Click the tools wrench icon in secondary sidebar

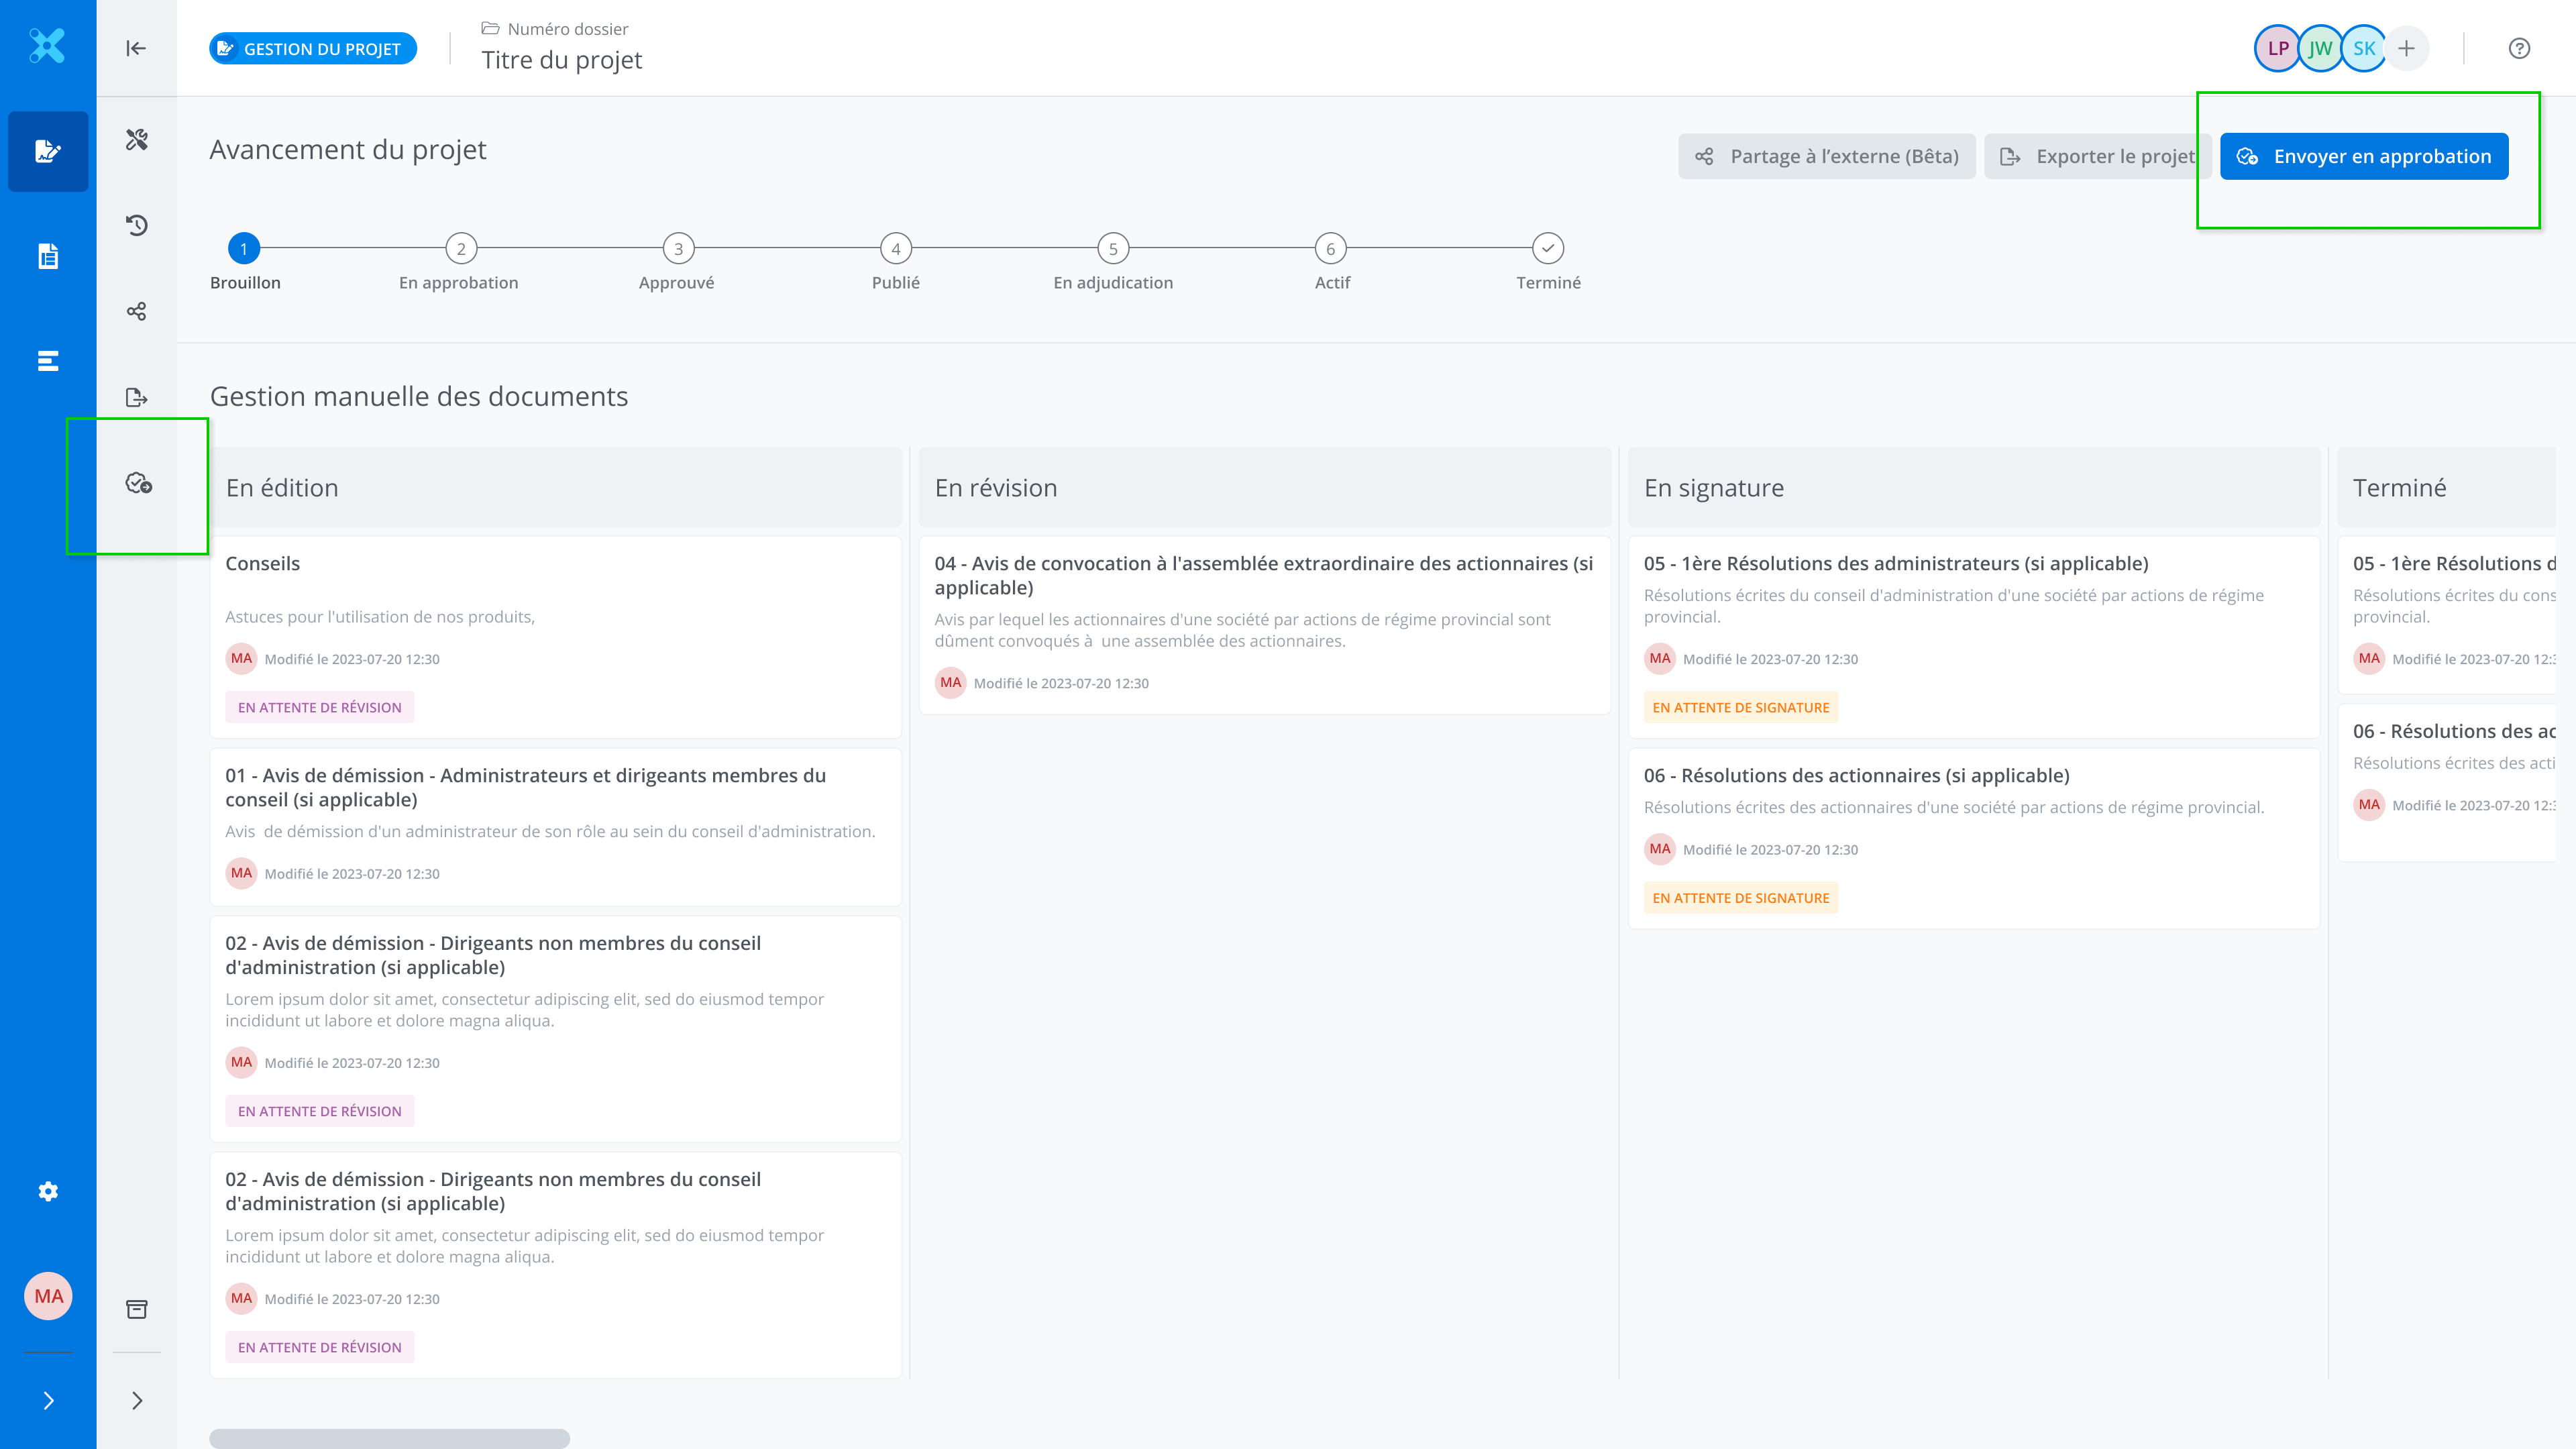pyautogui.click(x=137, y=140)
